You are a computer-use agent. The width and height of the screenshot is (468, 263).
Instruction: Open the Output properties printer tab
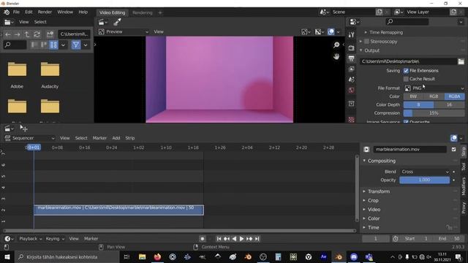pos(351,58)
